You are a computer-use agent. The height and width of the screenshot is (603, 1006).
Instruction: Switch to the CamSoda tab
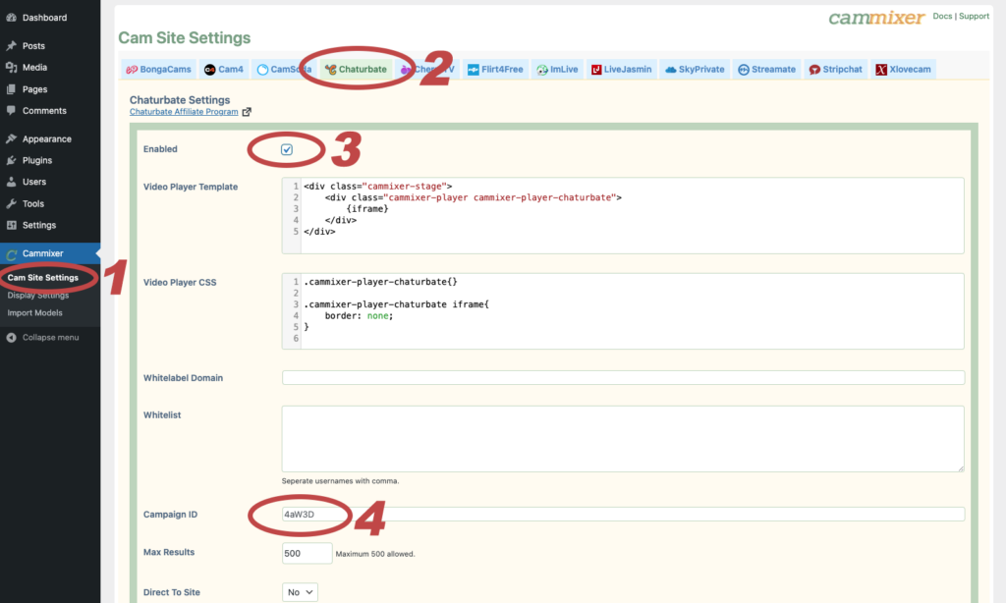point(284,70)
